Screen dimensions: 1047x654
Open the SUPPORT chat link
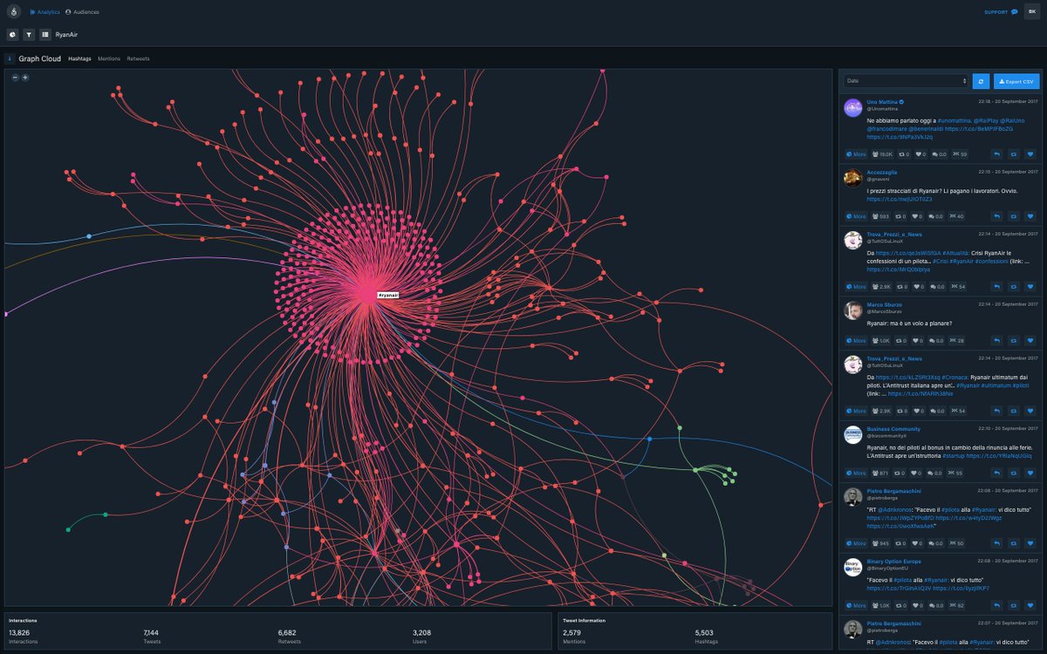(x=1001, y=12)
